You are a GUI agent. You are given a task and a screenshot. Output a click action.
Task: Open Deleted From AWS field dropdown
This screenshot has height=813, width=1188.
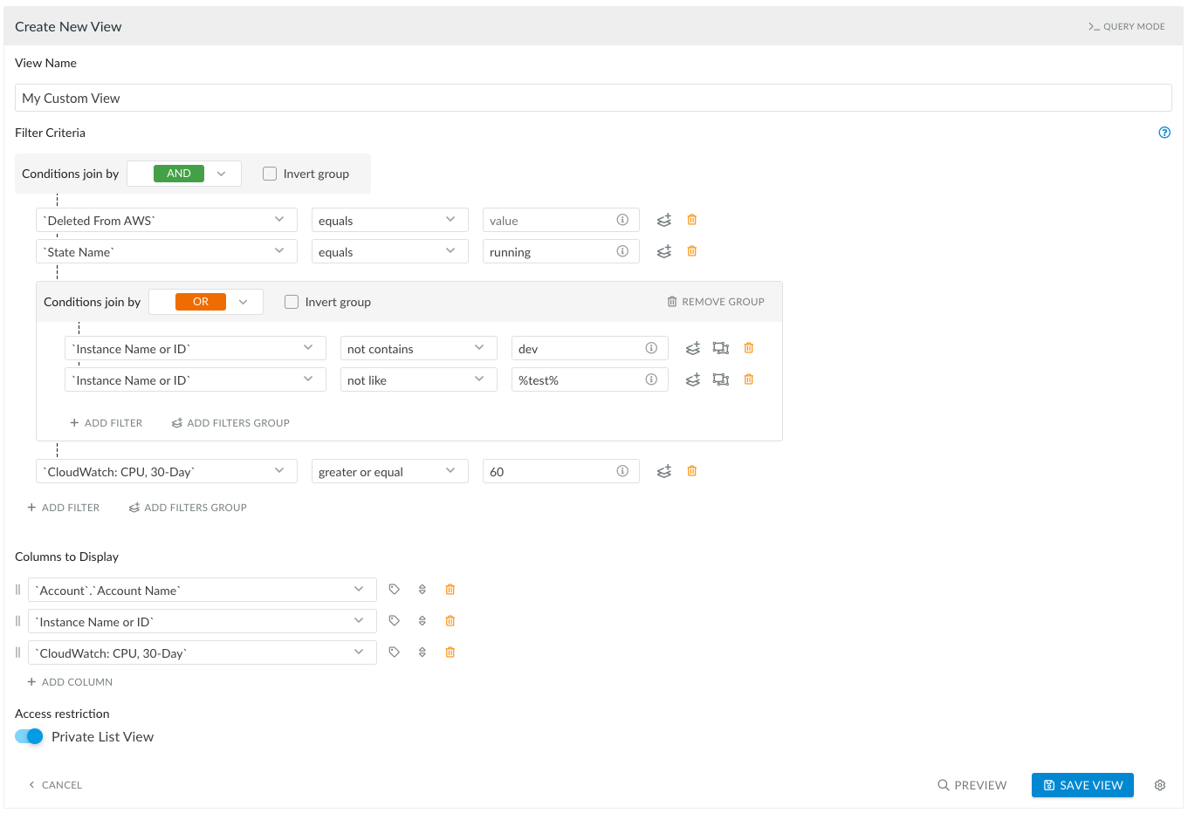pos(167,220)
